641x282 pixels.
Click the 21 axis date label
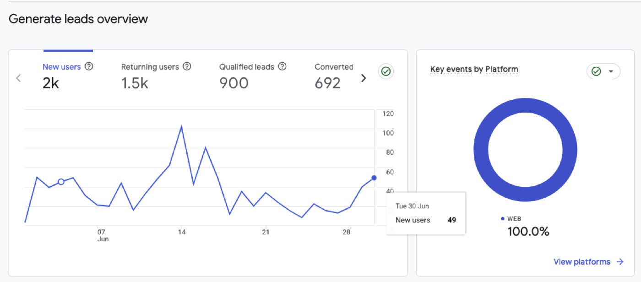(x=266, y=232)
